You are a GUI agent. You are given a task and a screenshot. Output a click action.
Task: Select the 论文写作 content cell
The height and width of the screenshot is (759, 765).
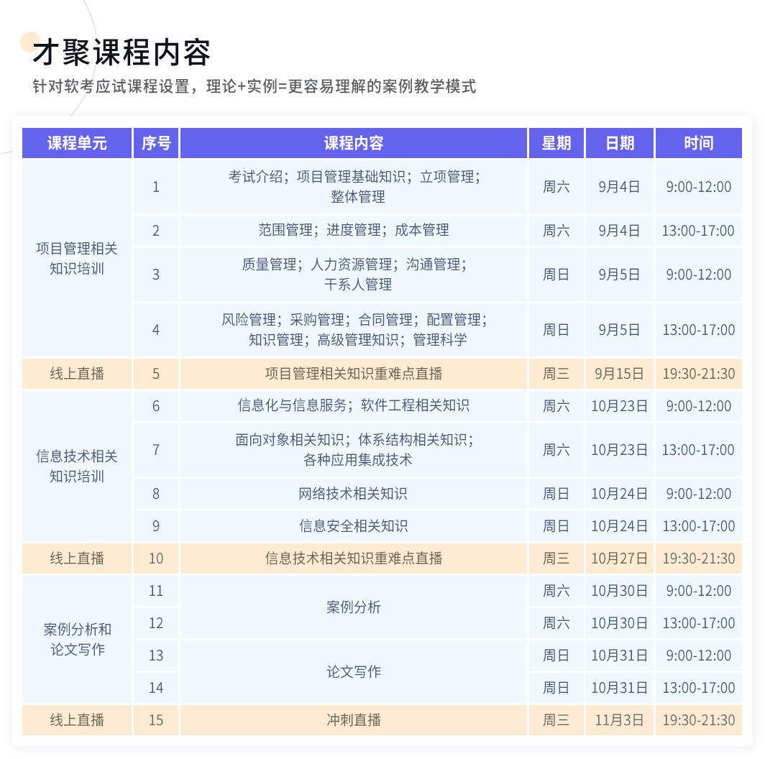point(354,671)
